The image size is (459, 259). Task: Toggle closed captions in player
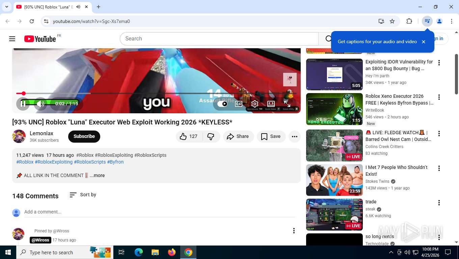coord(239,104)
